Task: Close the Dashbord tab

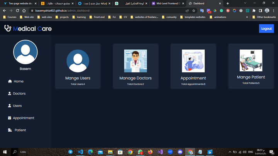Action: click(x=220, y=3)
